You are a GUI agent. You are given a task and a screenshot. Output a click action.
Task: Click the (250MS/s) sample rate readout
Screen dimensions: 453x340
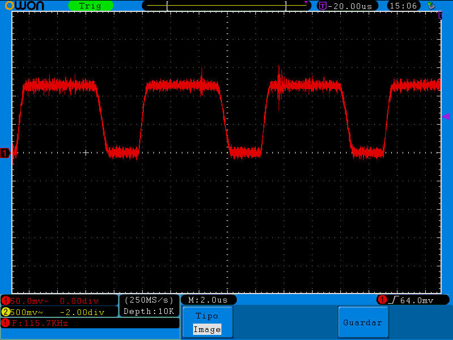click(x=149, y=300)
